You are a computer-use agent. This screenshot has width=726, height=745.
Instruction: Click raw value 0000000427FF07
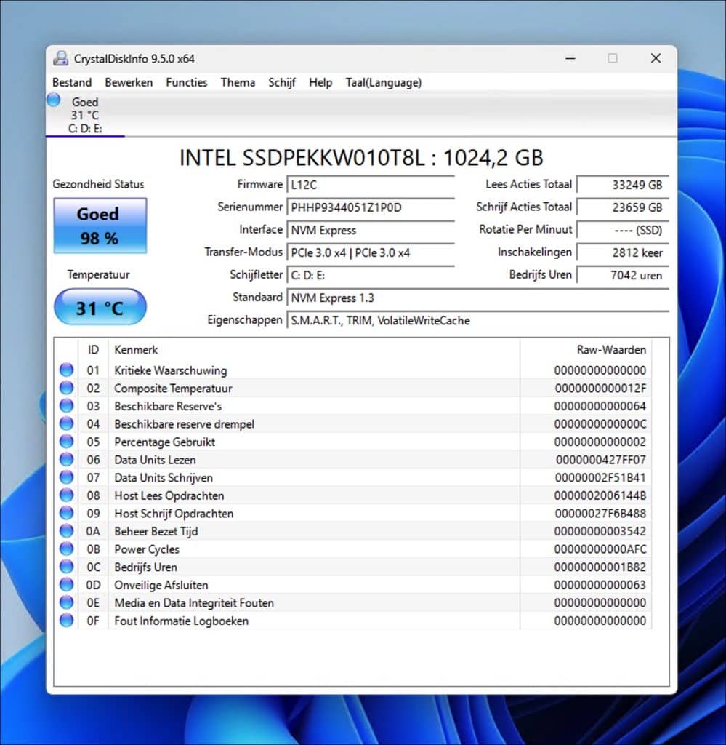click(601, 460)
